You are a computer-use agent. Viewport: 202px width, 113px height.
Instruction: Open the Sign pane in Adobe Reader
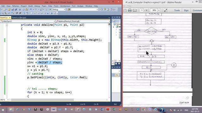(186, 10)
